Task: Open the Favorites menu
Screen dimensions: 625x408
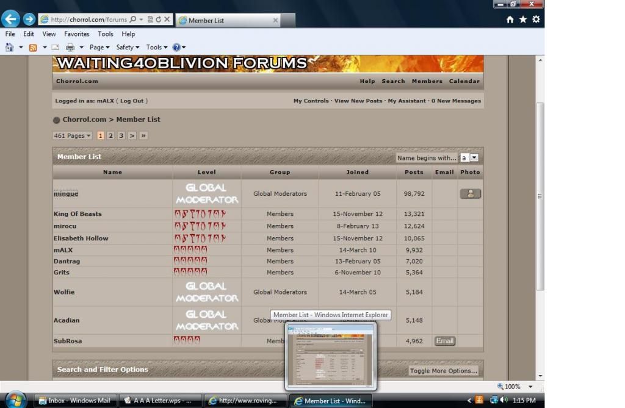Action: point(76,34)
